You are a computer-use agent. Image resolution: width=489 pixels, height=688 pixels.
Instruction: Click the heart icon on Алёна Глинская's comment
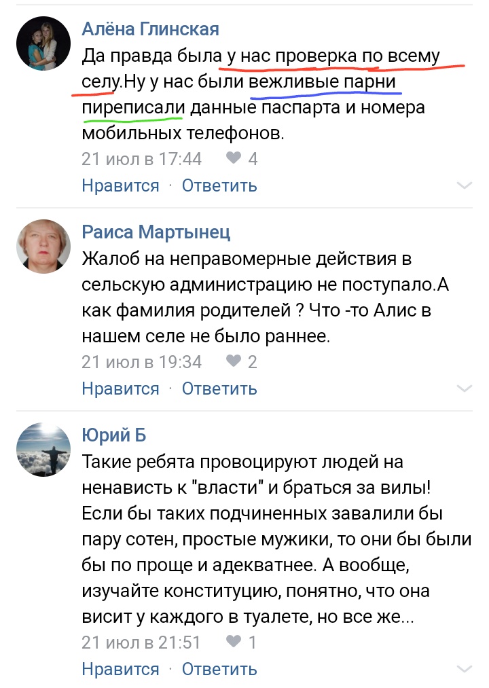click(234, 158)
